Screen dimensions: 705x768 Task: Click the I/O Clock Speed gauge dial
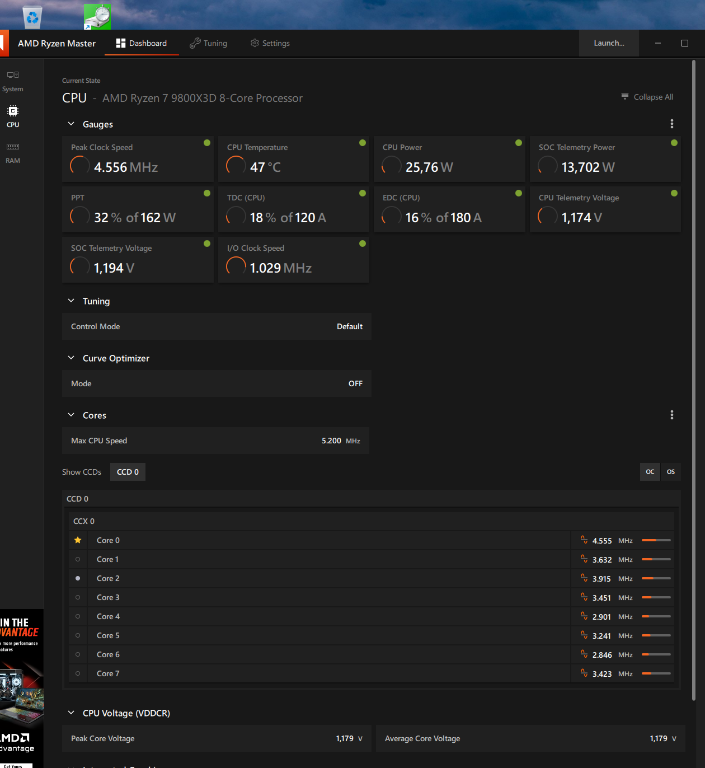point(236,266)
